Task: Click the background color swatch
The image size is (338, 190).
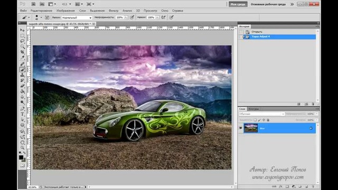Action: [24, 160]
